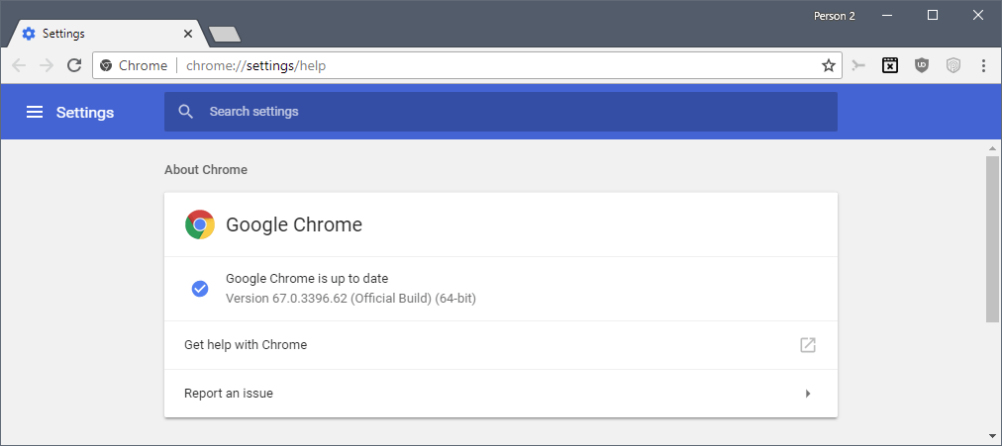Click the scissors extension icon
The width and height of the screenshot is (1002, 446).
[x=858, y=65]
